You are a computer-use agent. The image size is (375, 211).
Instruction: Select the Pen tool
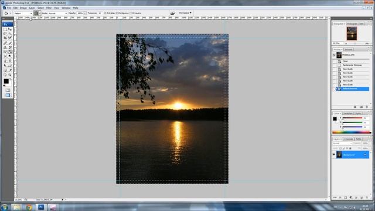(x=5, y=61)
